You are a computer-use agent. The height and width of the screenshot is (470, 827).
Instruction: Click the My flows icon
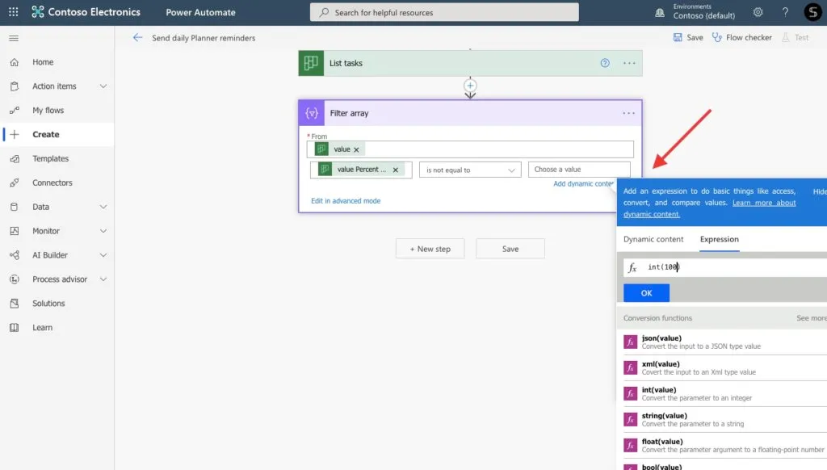[x=15, y=111]
